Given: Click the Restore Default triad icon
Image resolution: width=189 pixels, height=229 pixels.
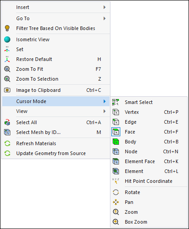Looking at the screenshot, I should point(7,59).
